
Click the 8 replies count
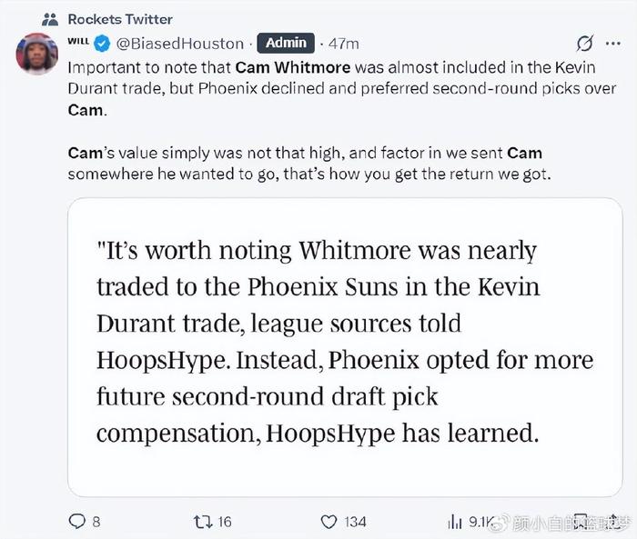click(x=96, y=521)
